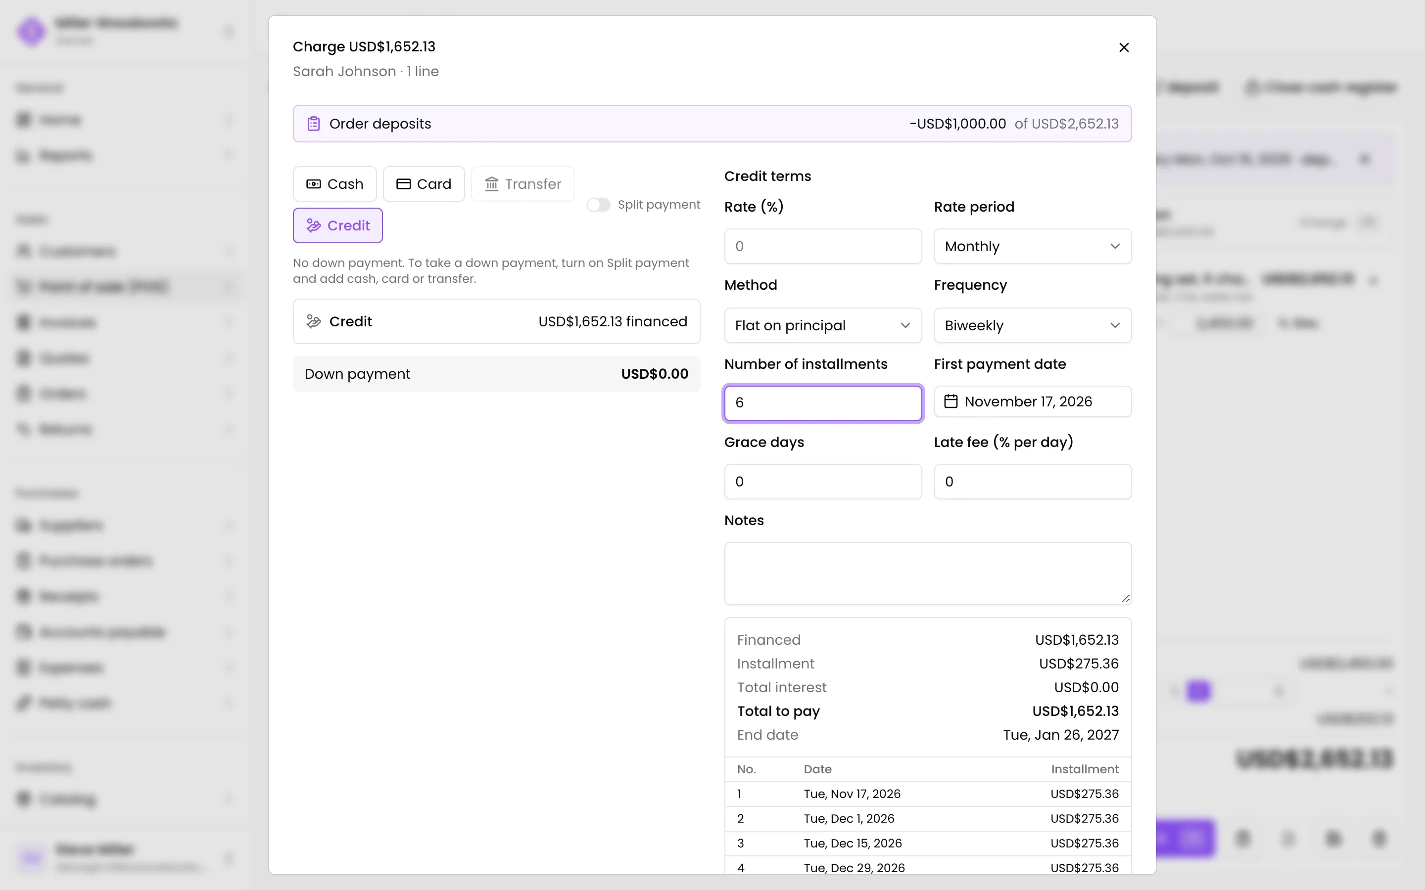Screen dimensions: 1425x890
Task: Click End date 'Tue, Jan 26, 2027'
Action: (1060, 735)
